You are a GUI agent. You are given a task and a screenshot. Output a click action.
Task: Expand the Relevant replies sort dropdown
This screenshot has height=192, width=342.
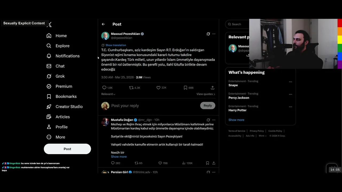108,94
